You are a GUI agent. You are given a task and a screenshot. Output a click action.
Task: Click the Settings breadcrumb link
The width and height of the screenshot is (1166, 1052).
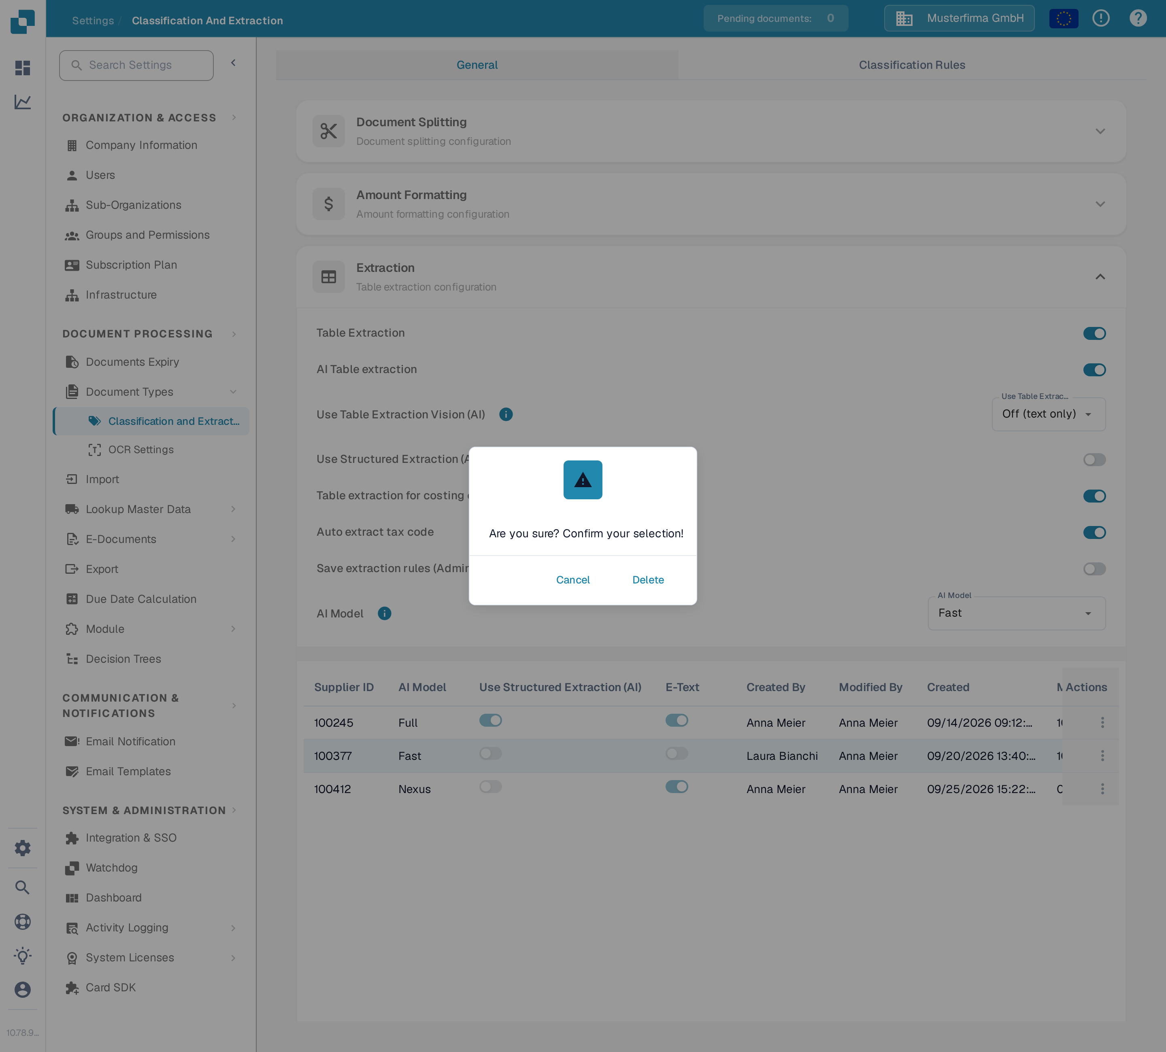tap(93, 20)
